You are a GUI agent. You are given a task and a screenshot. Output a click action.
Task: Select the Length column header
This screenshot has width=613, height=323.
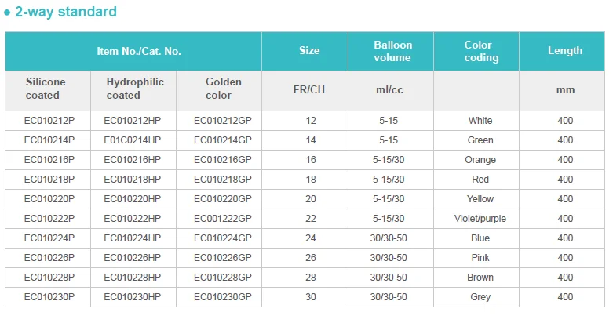565,51
